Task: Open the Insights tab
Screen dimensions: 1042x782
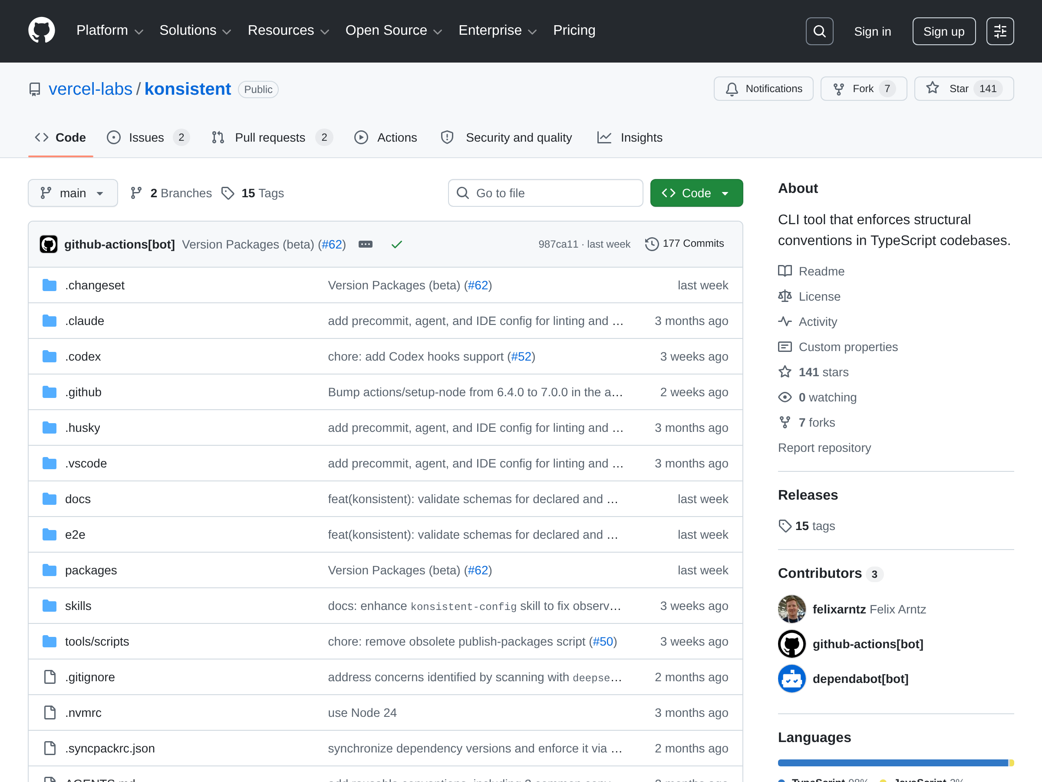Action: coord(630,138)
